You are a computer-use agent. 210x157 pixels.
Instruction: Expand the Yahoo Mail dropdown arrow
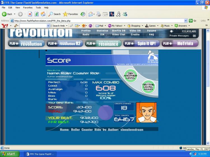pos(105,26)
